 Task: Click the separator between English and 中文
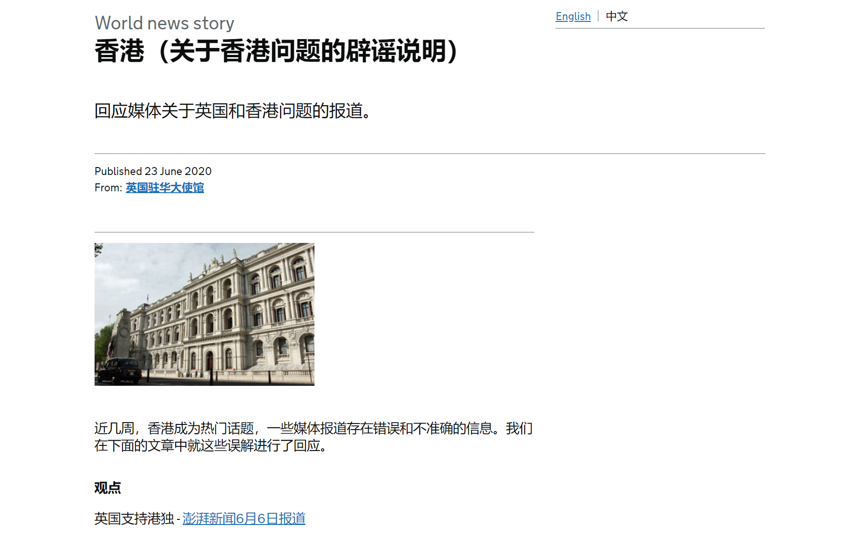[x=598, y=16]
